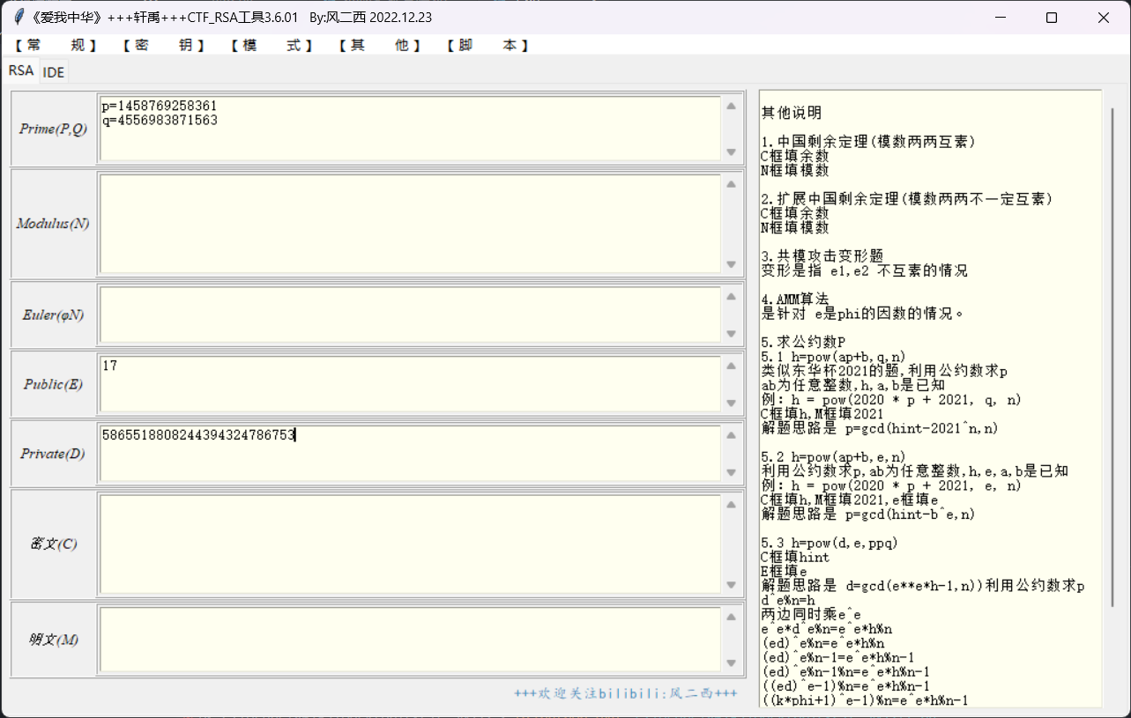Click the Euler(φN) label button

click(x=53, y=315)
